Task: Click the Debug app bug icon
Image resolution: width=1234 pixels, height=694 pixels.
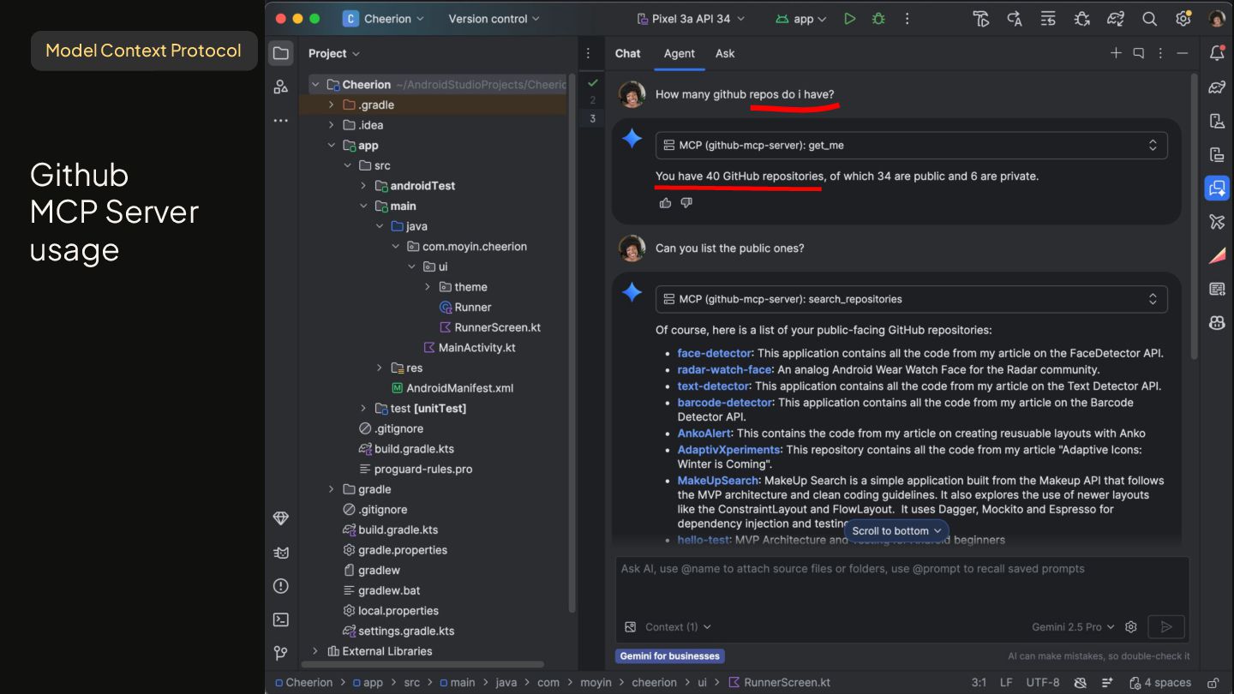Action: pos(878,19)
